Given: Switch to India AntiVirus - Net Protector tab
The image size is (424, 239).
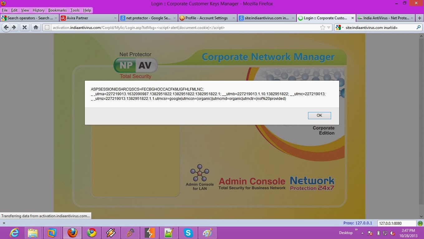Looking at the screenshot, I should coord(385,18).
